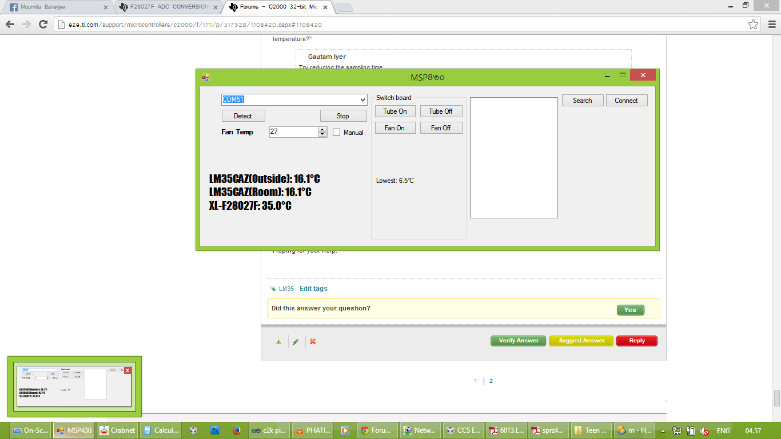Decrease Fan Temp with the down arrow
781x439 pixels.
click(x=322, y=134)
